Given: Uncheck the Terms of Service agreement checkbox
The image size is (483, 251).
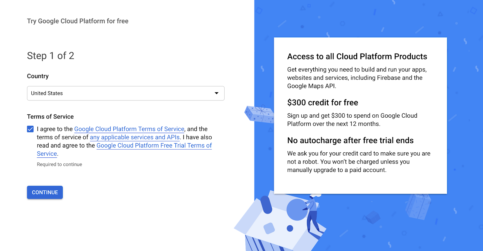Looking at the screenshot, I should coord(30,129).
